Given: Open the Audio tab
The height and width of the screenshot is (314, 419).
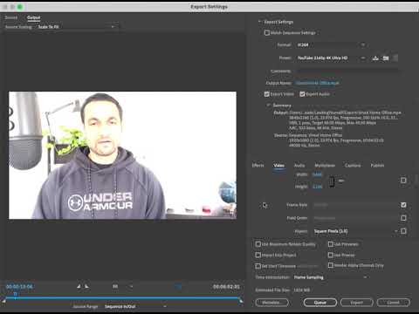Looking at the screenshot, I should click(299, 165).
